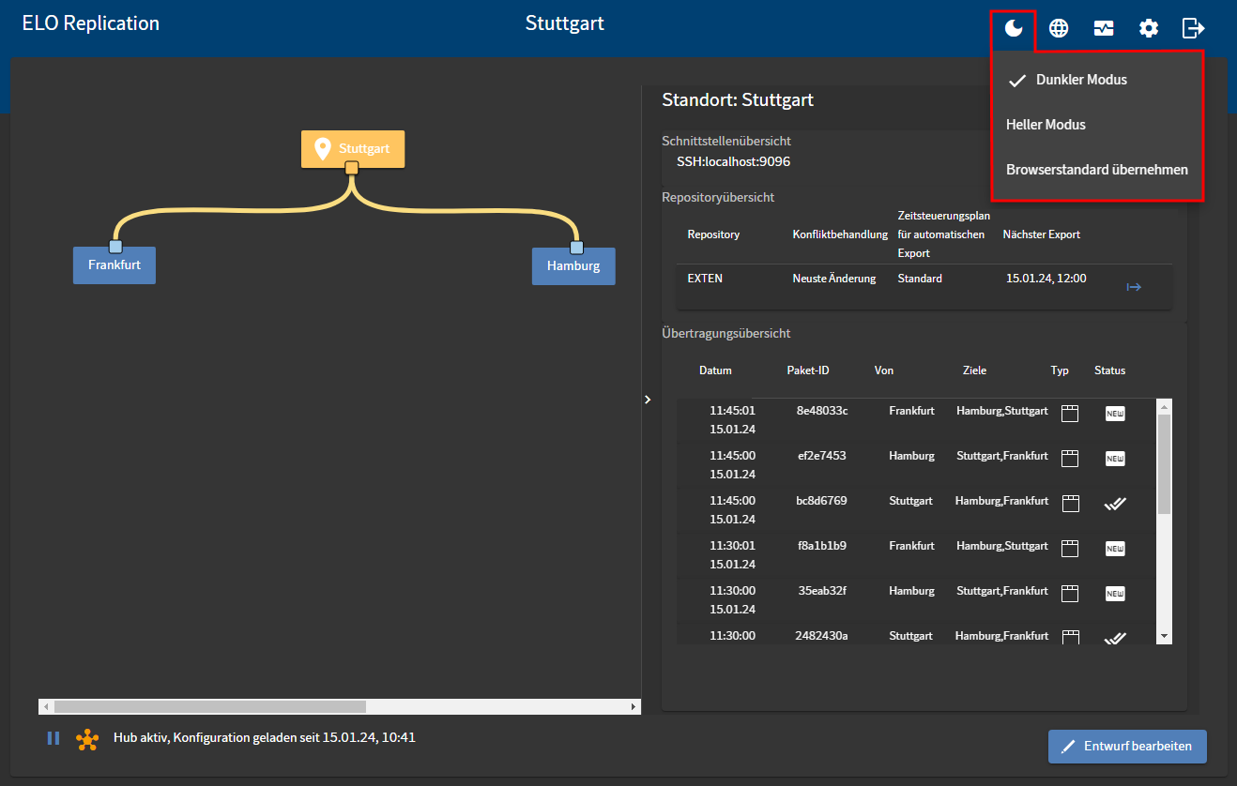1237x786 pixels.
Task: Click the Stuttgart location pin icon
Action: 323,149
